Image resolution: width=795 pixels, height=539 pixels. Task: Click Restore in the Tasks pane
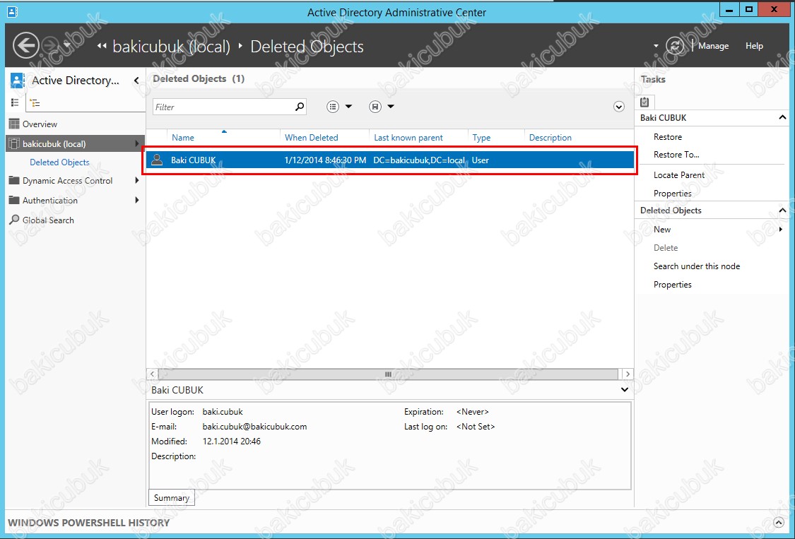click(x=668, y=137)
